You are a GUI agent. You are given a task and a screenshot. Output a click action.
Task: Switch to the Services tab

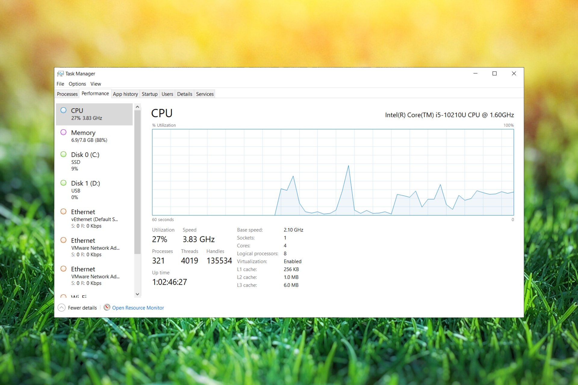[x=205, y=94]
